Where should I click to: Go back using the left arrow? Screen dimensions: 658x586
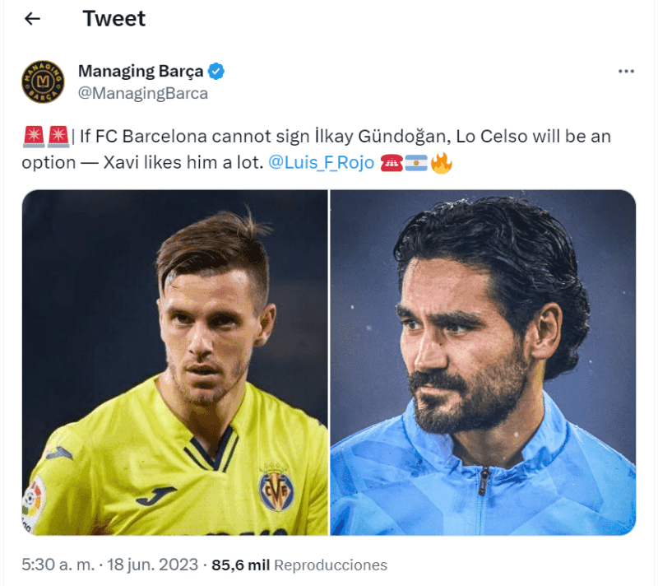pos(32,18)
